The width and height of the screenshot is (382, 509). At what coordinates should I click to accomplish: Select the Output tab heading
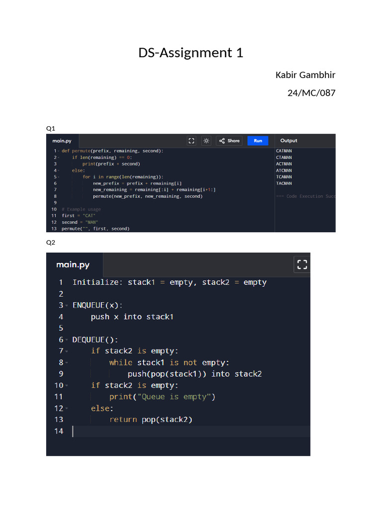click(x=289, y=141)
